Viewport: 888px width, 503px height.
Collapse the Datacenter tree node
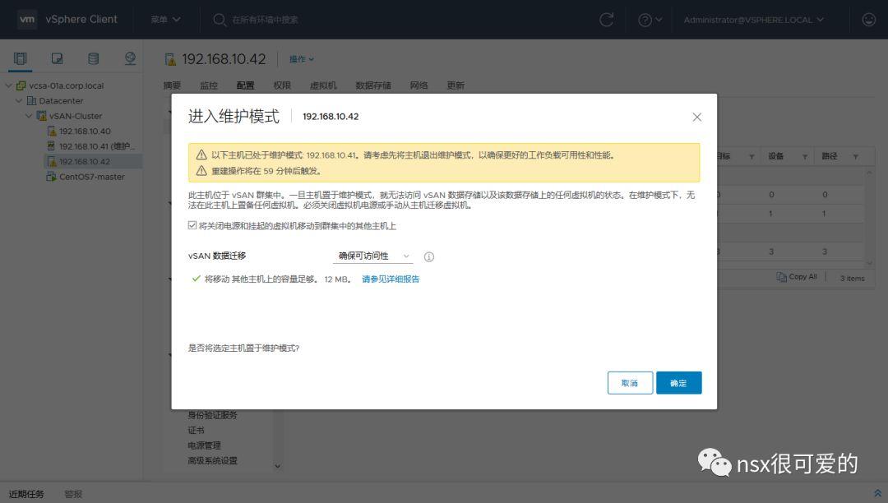coord(19,101)
